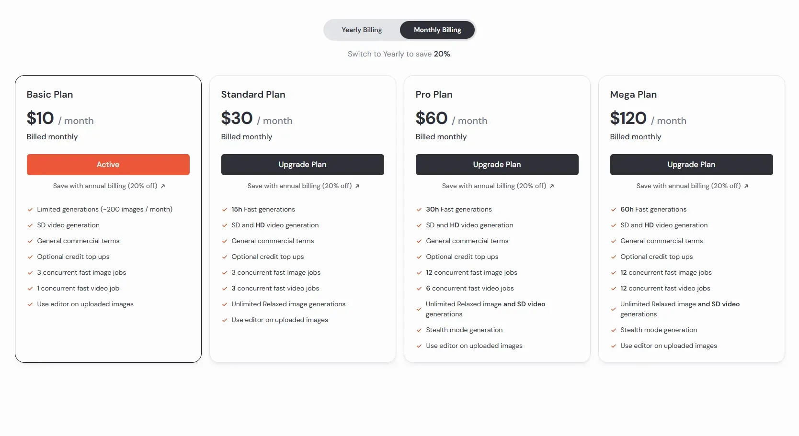The image size is (799, 436).
Task: Open Pro Plan annual billing savings link
Action: [x=494, y=186]
